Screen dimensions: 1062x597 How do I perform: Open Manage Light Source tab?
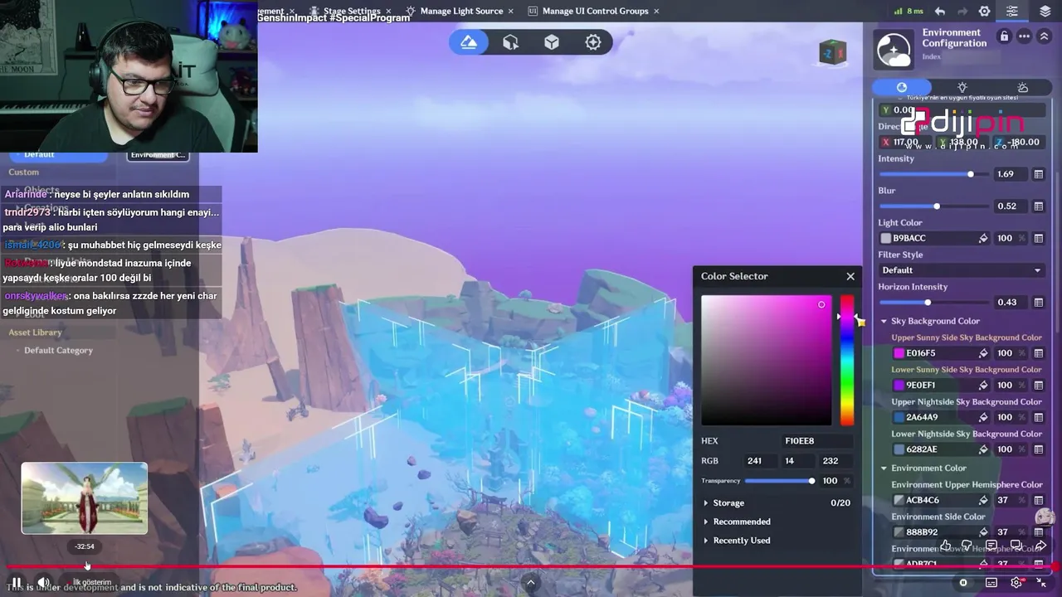point(461,11)
